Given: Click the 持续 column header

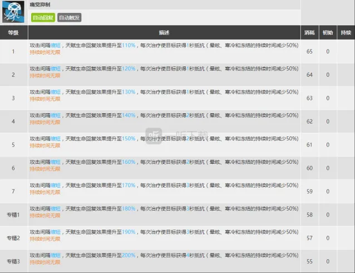Looking at the screenshot, I should point(346,33).
